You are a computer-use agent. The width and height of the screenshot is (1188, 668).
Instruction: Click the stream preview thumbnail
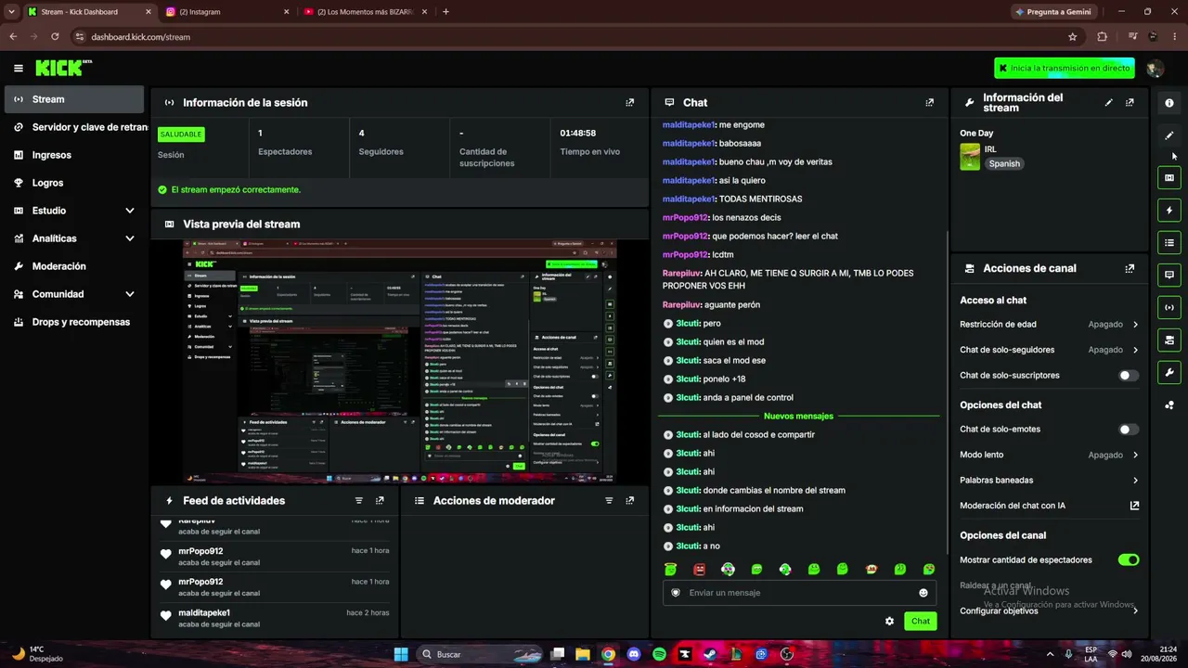[x=399, y=362]
